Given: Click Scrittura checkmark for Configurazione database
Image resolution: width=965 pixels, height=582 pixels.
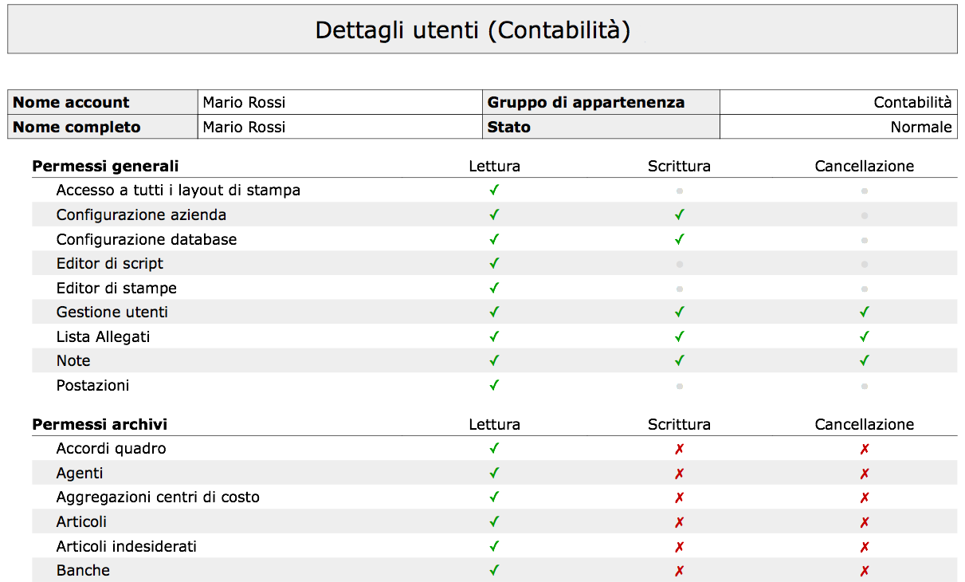Looking at the screenshot, I should click(679, 239).
